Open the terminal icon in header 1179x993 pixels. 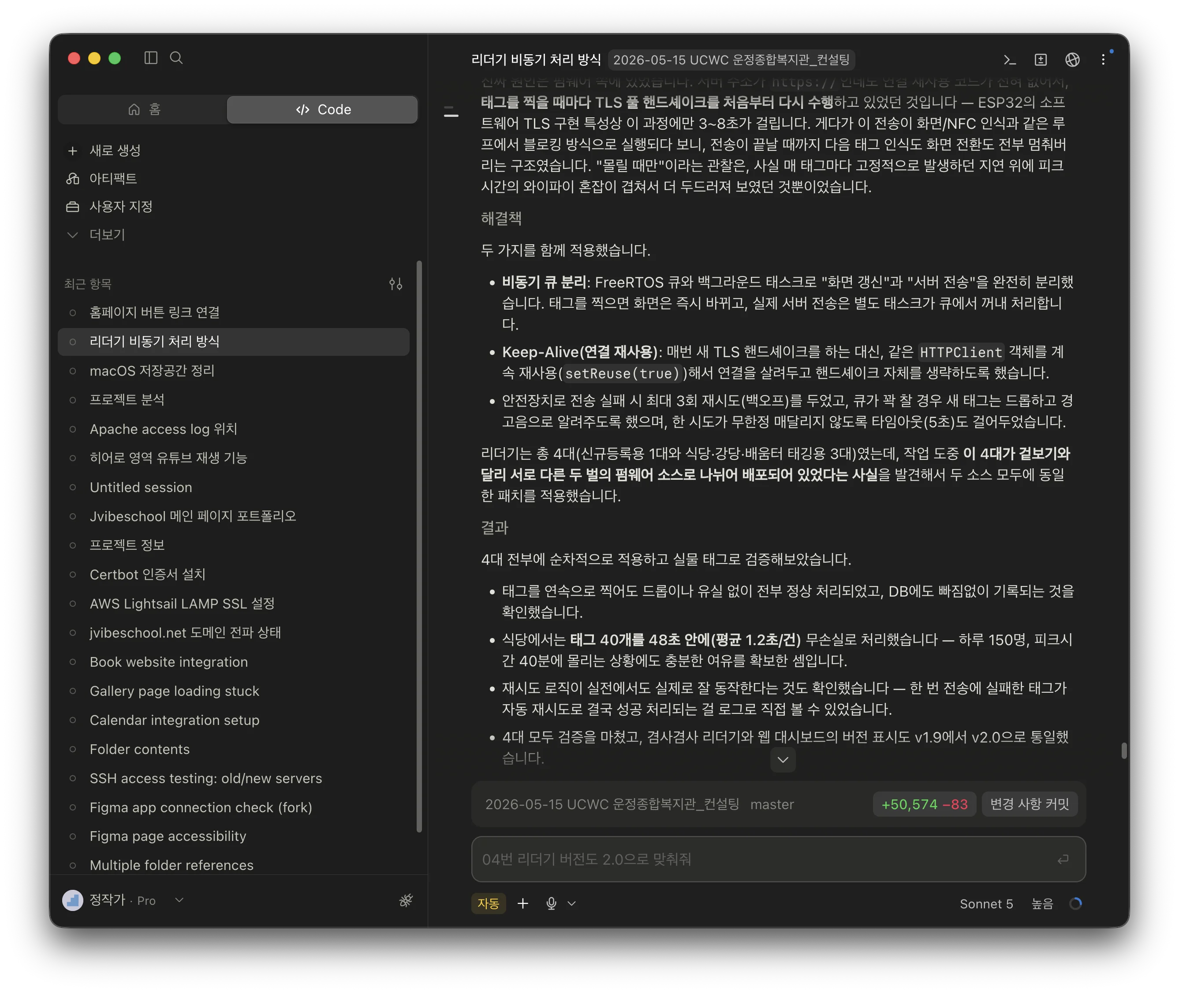1010,60
